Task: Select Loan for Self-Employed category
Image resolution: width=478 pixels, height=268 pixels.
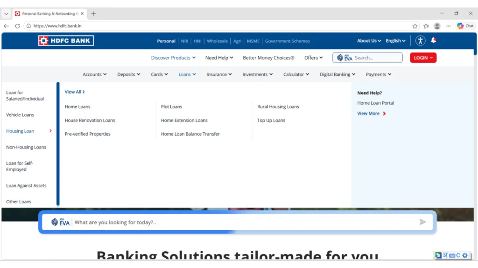Action: (20, 166)
